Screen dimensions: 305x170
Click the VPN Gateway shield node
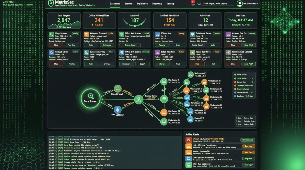(x=117, y=110)
